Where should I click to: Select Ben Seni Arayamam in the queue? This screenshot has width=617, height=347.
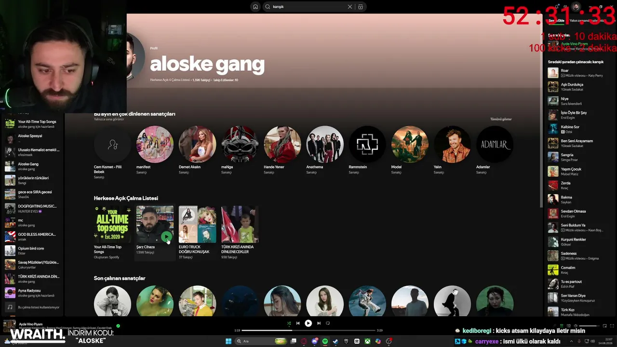tap(580, 143)
